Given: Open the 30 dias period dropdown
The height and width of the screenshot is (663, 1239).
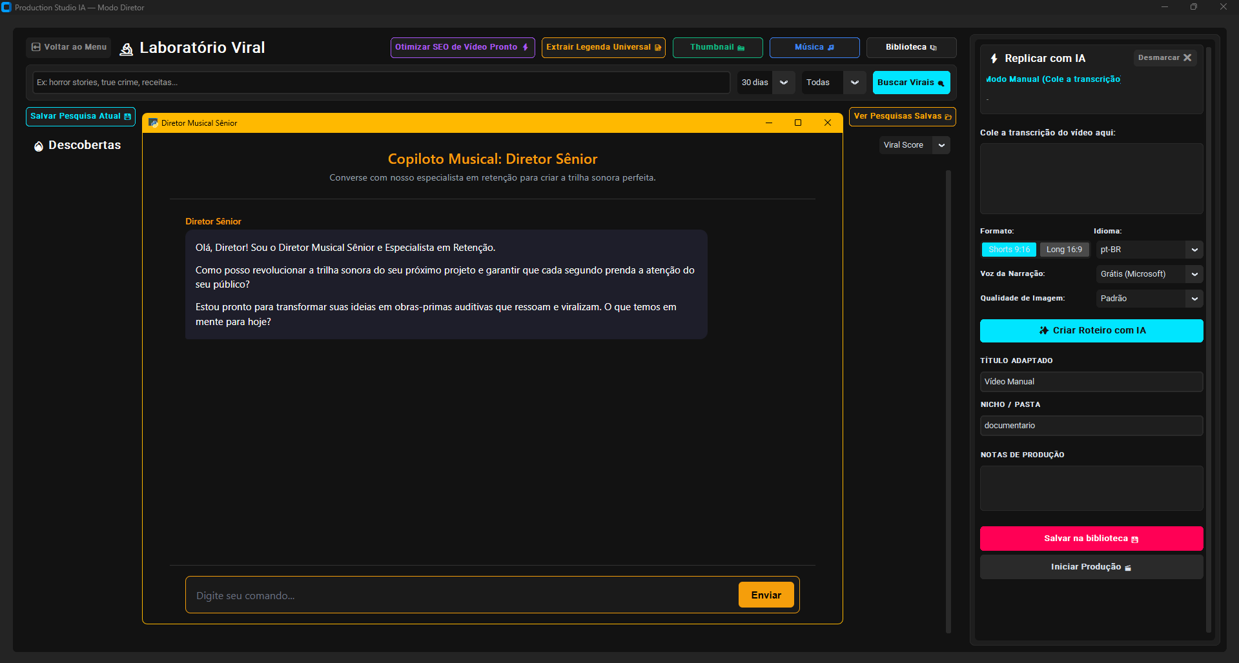Looking at the screenshot, I should [766, 83].
